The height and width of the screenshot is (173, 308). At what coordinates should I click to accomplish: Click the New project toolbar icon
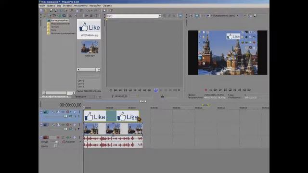click(41, 11)
